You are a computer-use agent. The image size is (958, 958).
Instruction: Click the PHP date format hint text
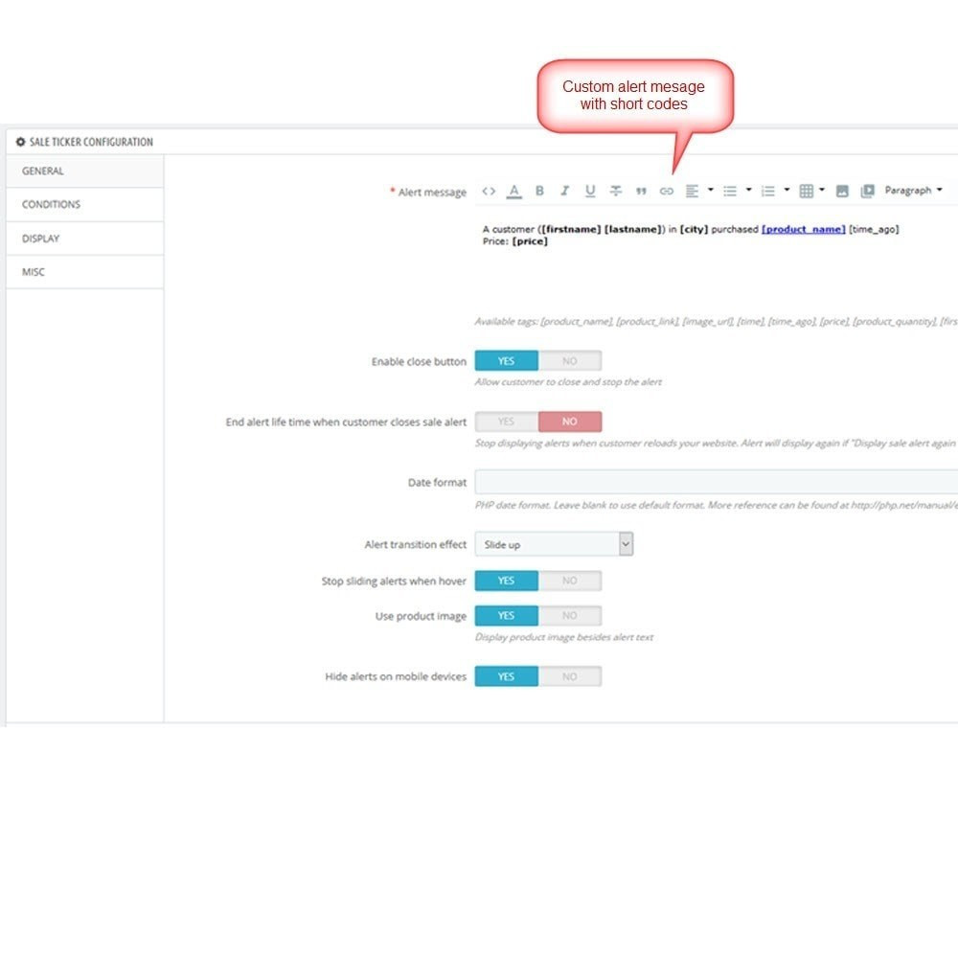(x=716, y=505)
